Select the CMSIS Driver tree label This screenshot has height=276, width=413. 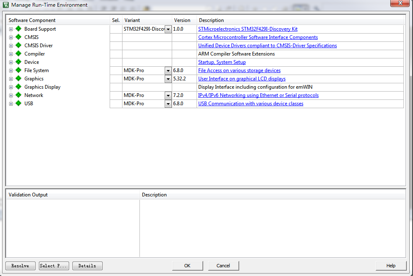[38, 46]
